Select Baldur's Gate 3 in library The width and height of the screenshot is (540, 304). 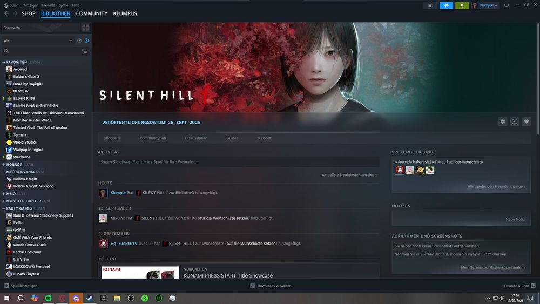(x=26, y=77)
